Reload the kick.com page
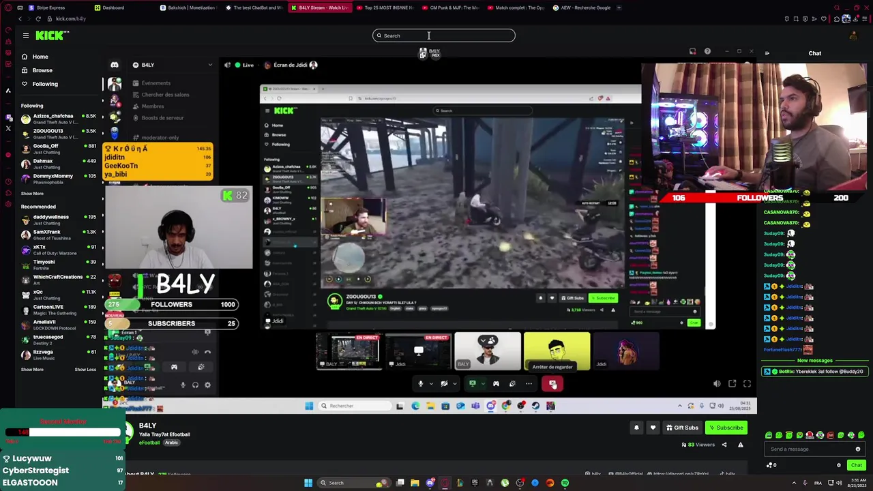The width and height of the screenshot is (873, 491). [38, 19]
